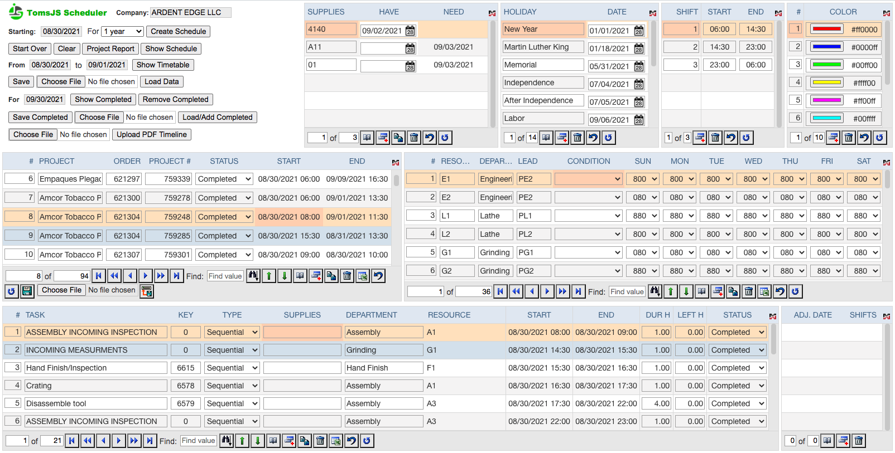Move project row up with green arrow
Screen dimensions: 895x453
[269, 276]
